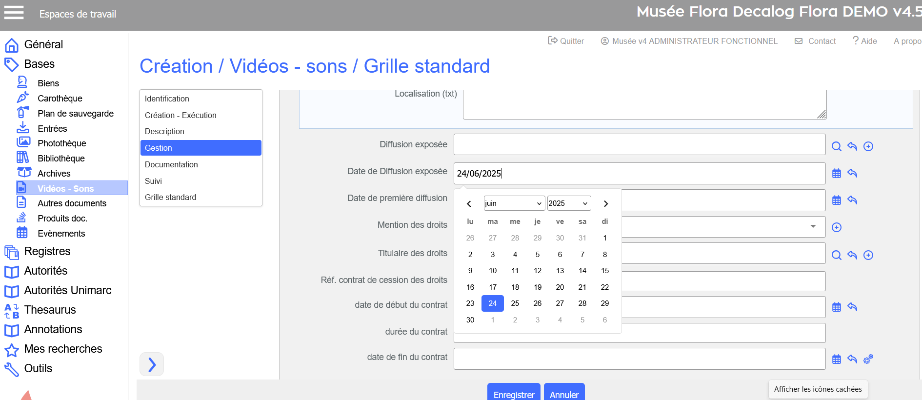
Task: Go to next month in calendar
Action: point(605,204)
